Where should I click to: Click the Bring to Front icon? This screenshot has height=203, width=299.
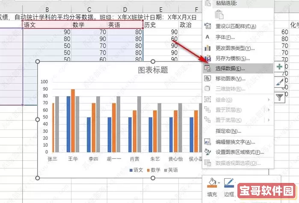[207, 109]
